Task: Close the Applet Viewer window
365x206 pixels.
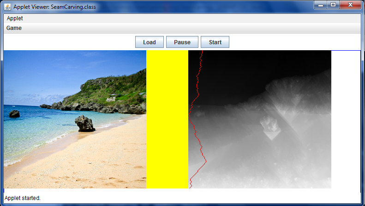Action: tap(350, 5)
